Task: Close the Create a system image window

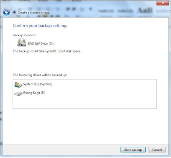Action: (162, 3)
